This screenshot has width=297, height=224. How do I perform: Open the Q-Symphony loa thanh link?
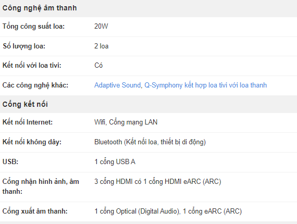pos(205,85)
